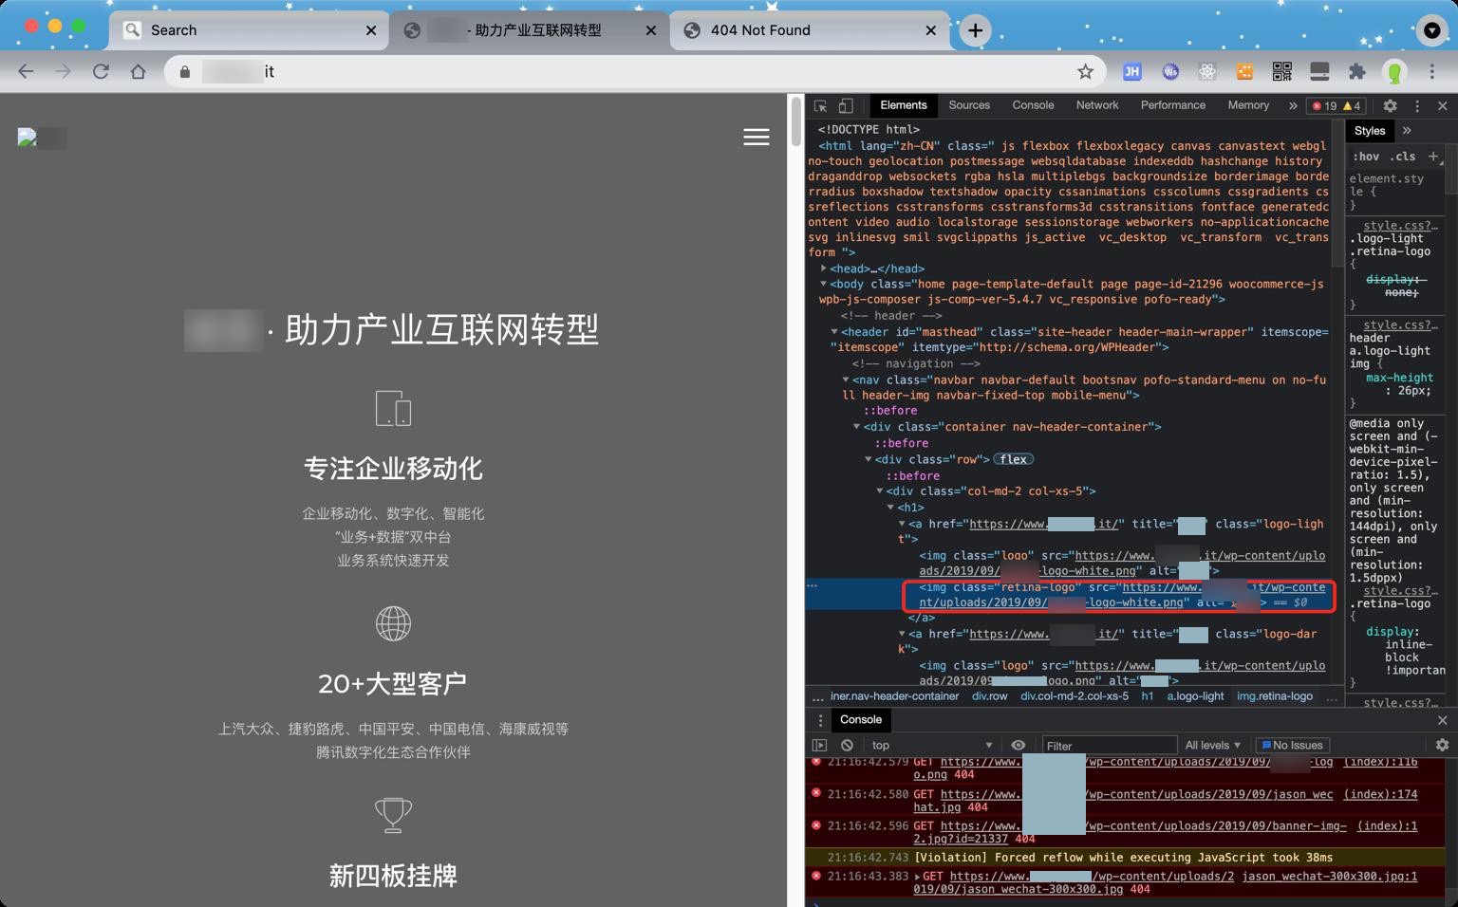Image resolution: width=1458 pixels, height=907 pixels.
Task: Show more sidebar panes next to Styles
Action: (x=1407, y=131)
